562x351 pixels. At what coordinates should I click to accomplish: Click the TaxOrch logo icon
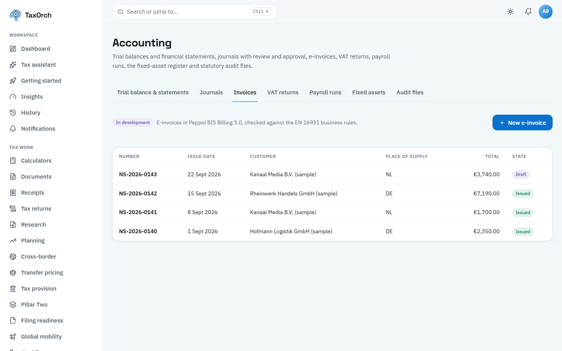15,15
